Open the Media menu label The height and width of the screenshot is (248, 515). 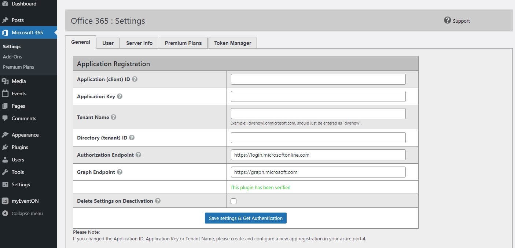(19, 81)
